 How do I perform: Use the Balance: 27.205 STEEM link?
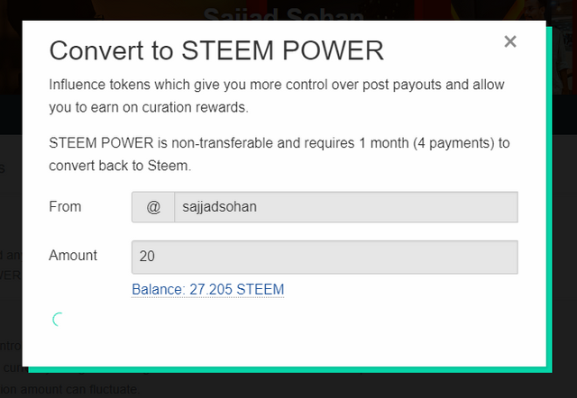click(x=207, y=290)
